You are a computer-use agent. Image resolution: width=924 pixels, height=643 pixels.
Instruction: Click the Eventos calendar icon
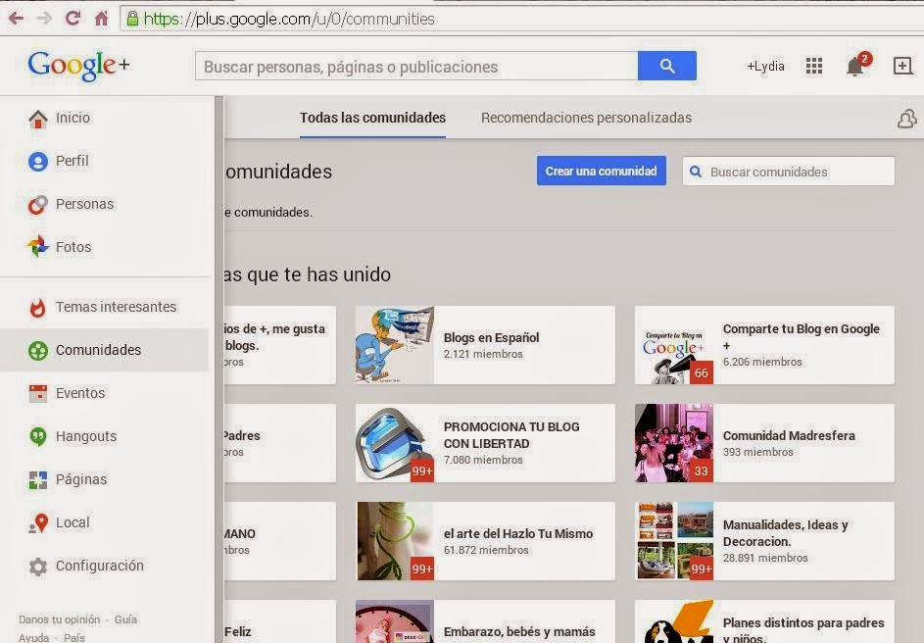click(x=37, y=393)
